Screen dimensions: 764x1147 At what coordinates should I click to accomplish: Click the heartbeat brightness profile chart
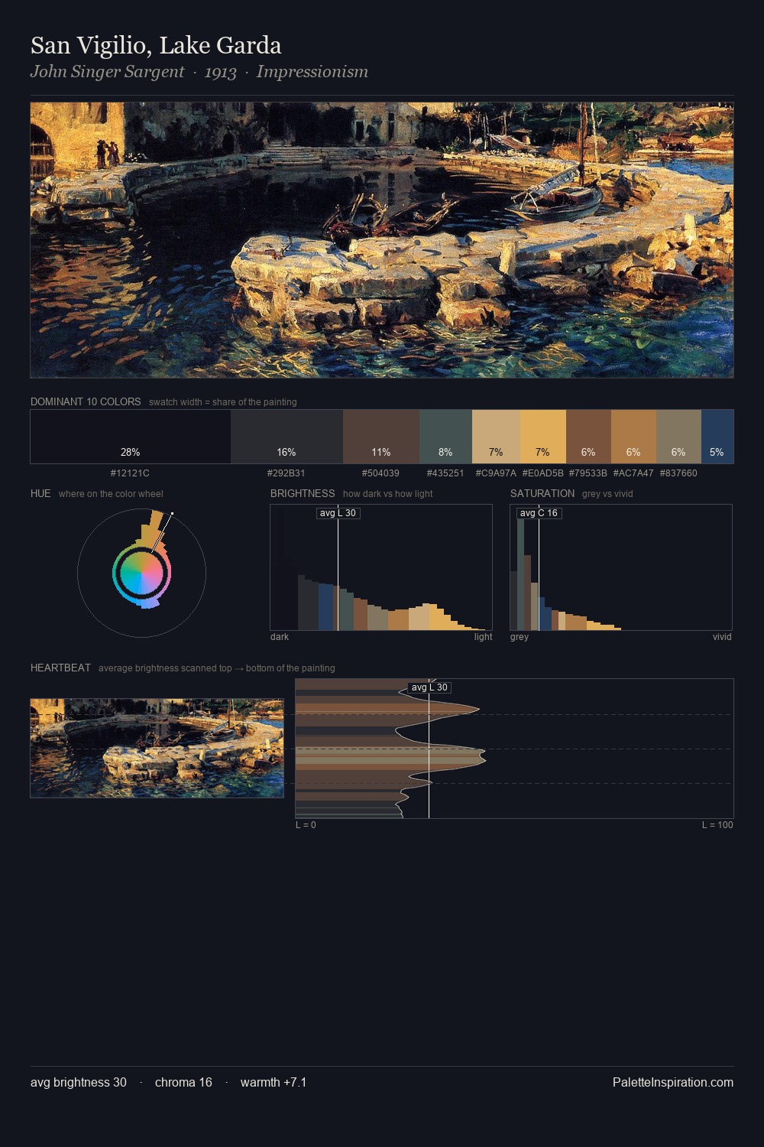pyautogui.click(x=514, y=749)
